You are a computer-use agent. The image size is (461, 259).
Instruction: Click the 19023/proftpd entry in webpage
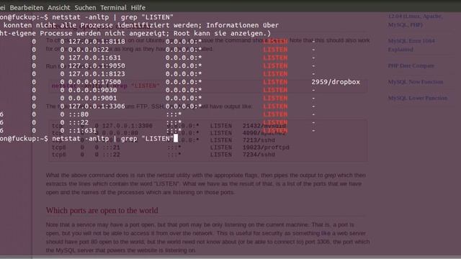coord(266,147)
